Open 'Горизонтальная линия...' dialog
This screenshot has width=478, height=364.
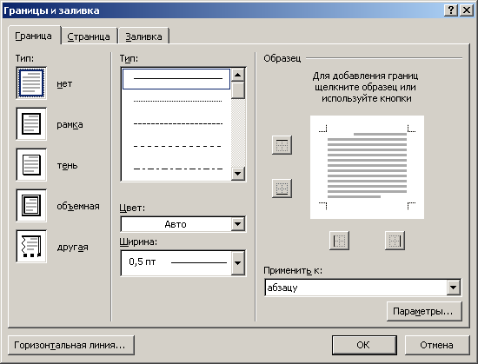[71, 345]
